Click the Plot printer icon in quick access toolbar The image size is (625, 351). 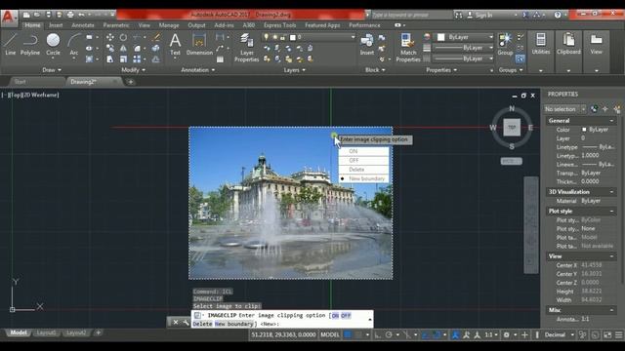70,15
